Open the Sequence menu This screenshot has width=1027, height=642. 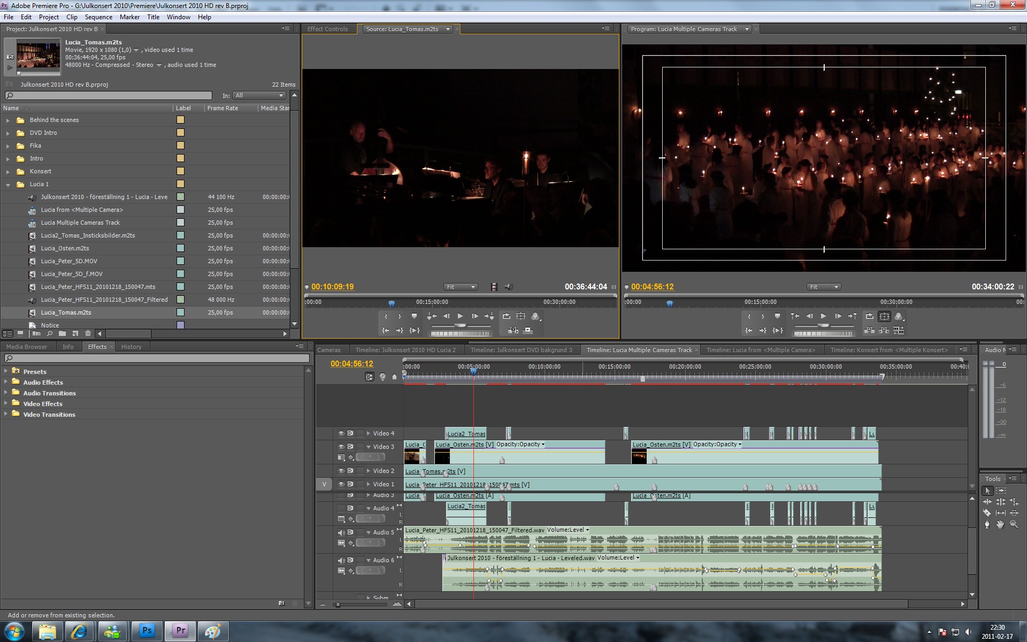coord(98,17)
